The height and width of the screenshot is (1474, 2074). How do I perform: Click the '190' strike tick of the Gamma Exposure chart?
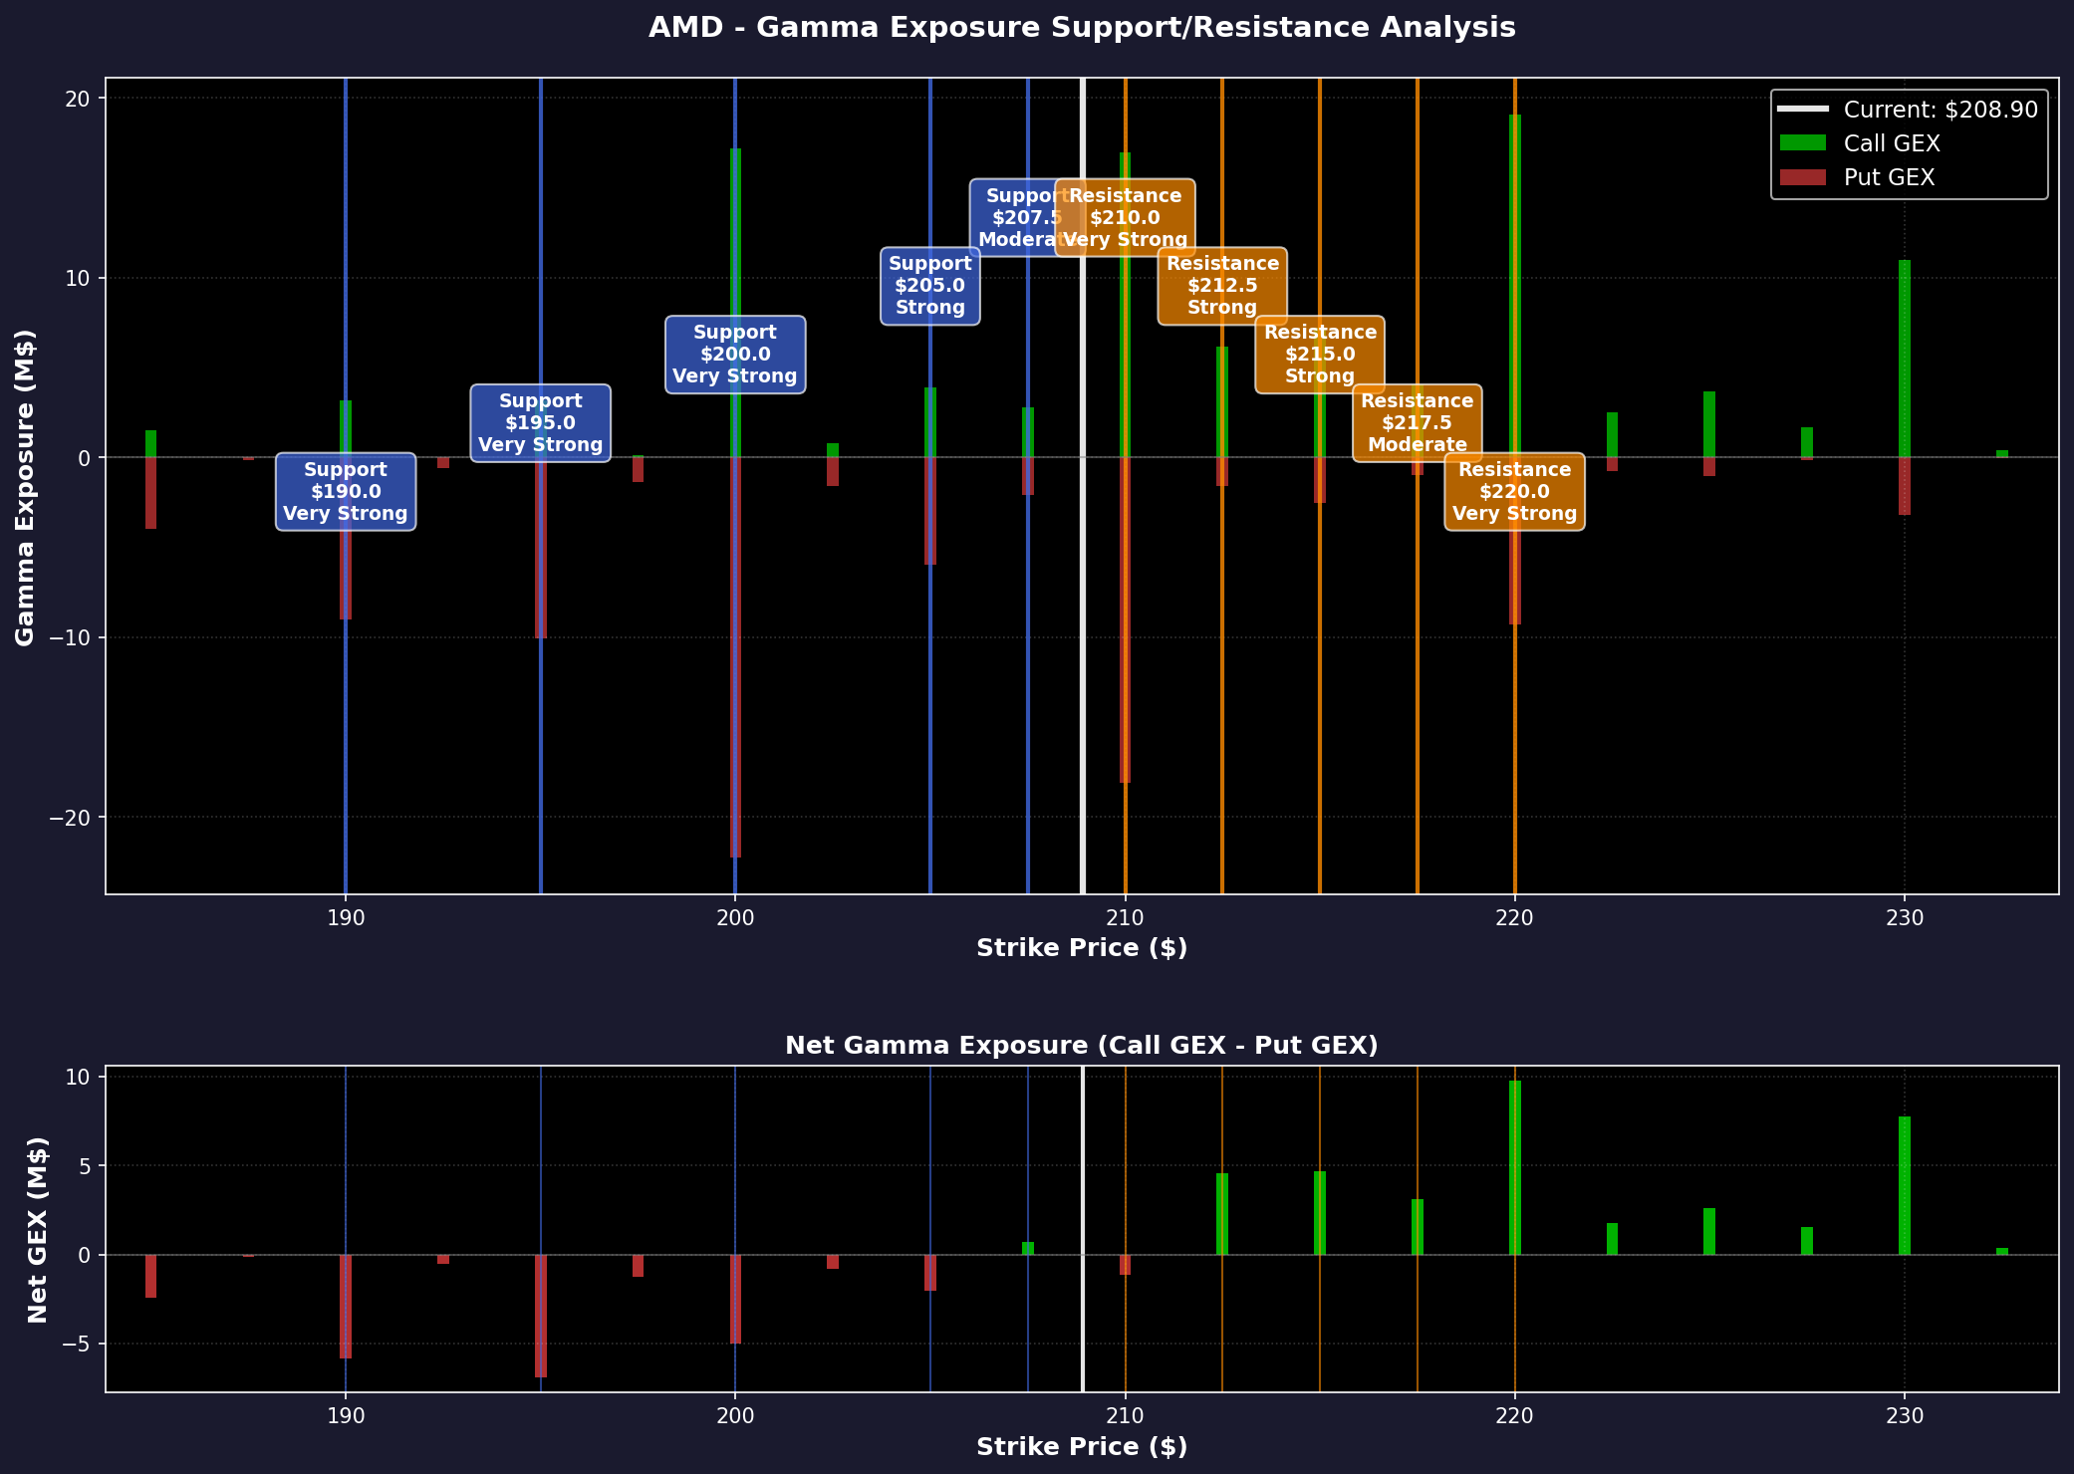[x=346, y=916]
